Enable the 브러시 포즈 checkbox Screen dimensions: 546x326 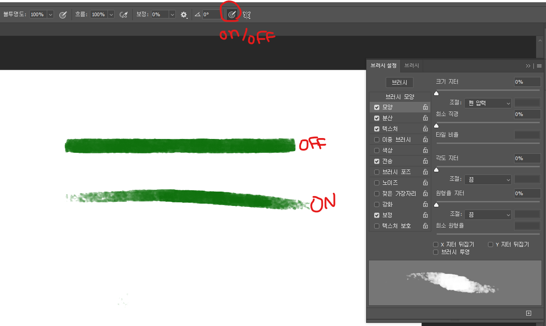click(377, 172)
